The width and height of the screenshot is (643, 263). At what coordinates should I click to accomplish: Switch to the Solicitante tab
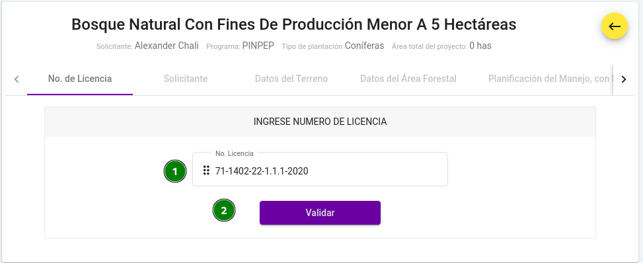pyautogui.click(x=186, y=79)
